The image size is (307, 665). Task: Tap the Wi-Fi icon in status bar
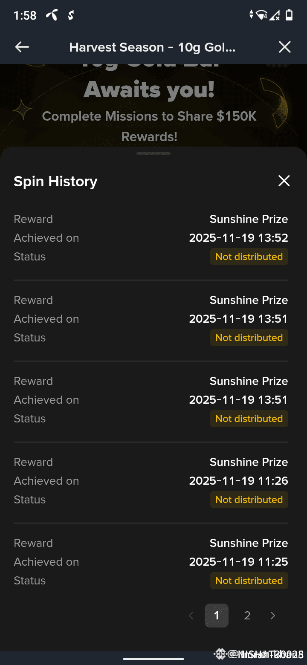[x=261, y=15]
